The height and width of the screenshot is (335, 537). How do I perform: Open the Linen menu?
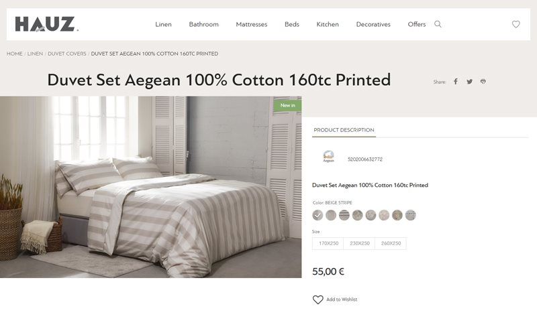(x=163, y=25)
